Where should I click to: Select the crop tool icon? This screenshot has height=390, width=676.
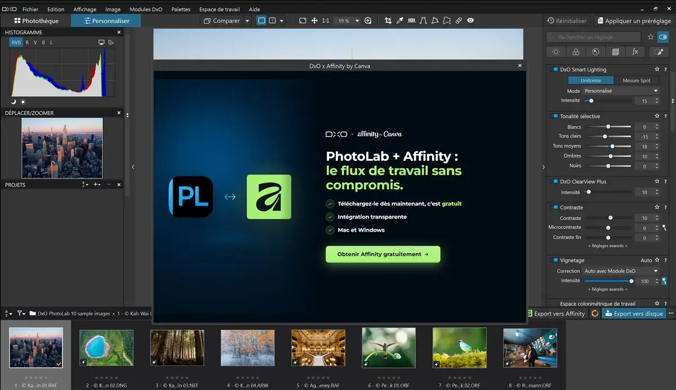tap(388, 21)
